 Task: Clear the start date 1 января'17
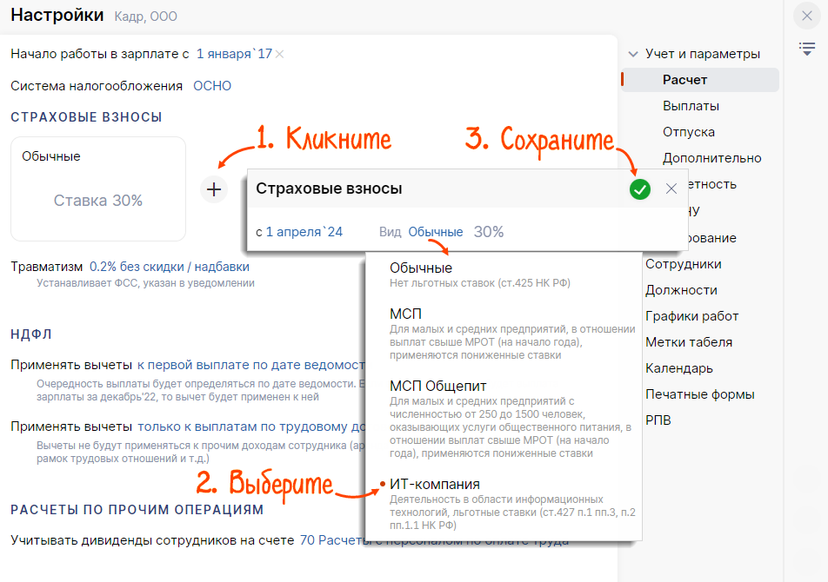coord(279,54)
